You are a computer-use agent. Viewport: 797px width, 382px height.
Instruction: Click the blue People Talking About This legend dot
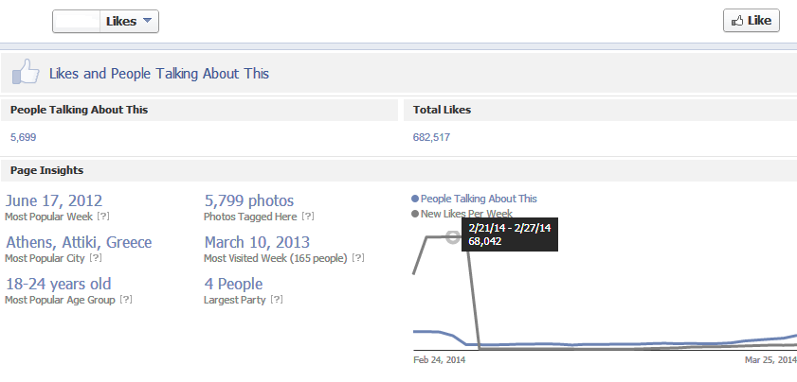(x=415, y=200)
